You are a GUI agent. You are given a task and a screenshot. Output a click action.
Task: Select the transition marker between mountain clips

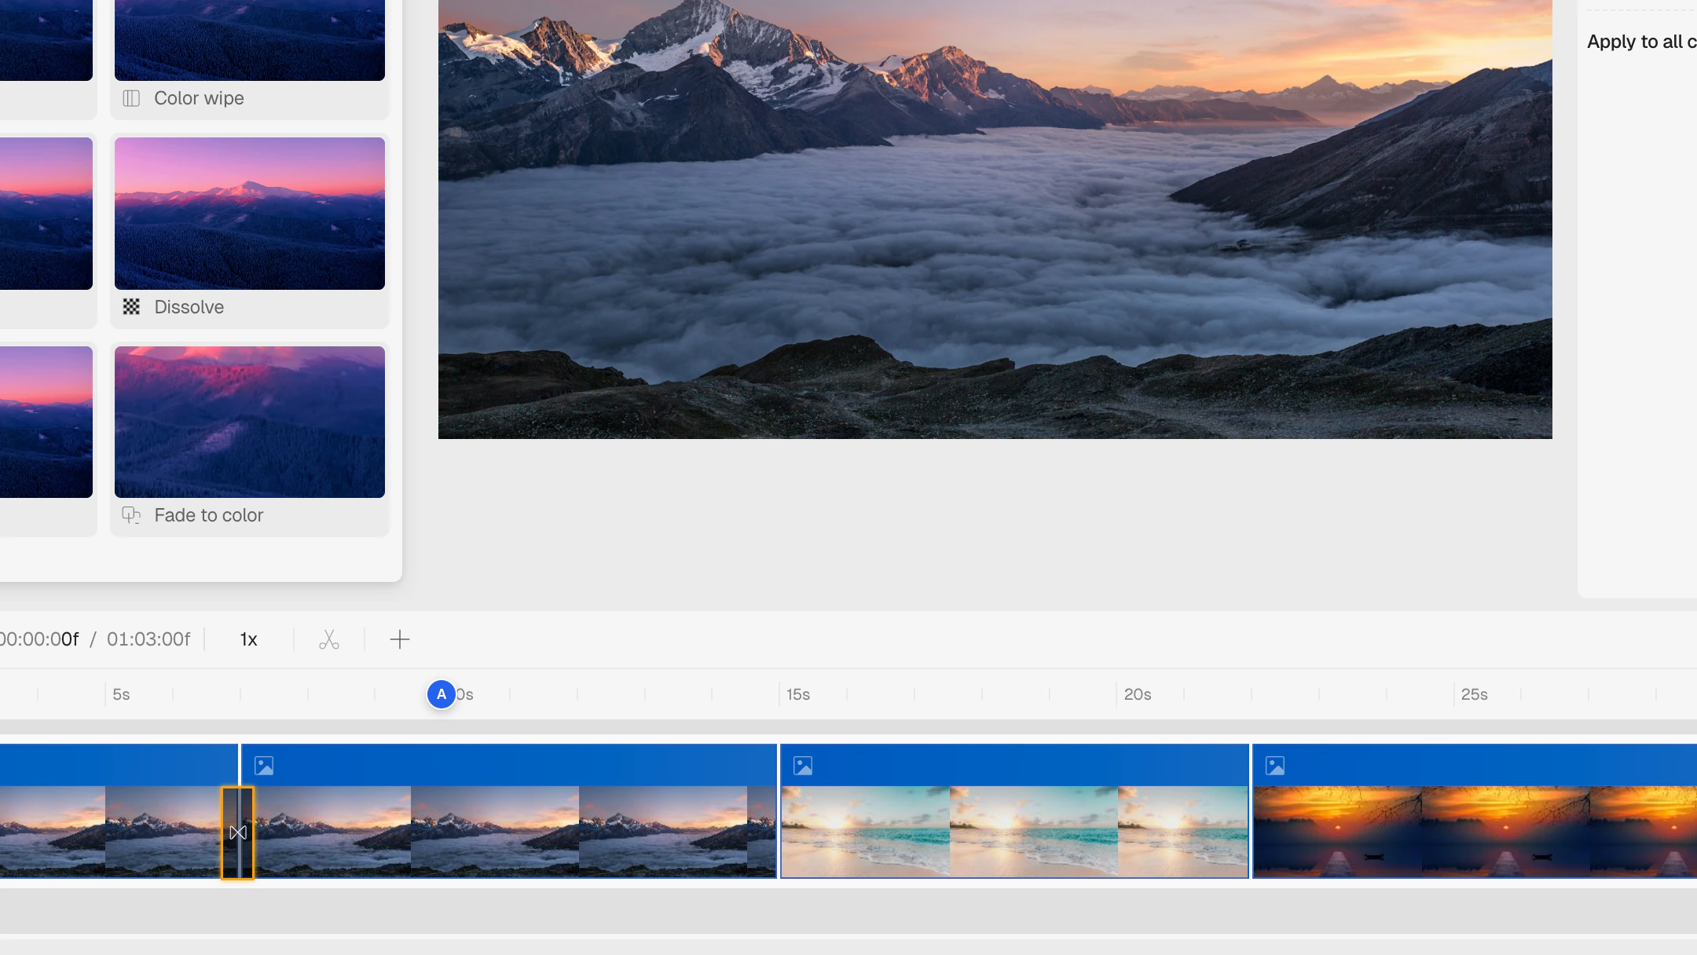click(x=237, y=832)
